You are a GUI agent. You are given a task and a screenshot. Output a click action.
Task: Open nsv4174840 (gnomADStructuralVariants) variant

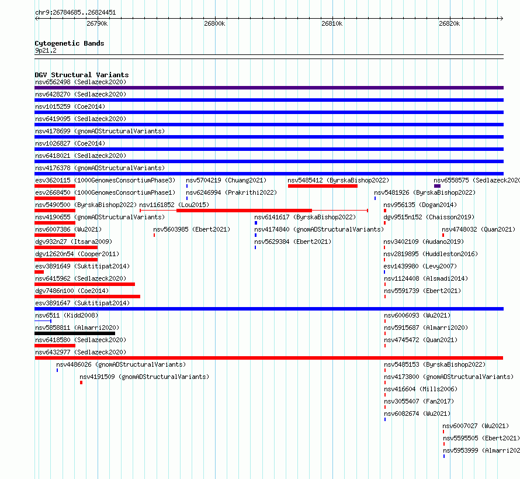pos(319,229)
